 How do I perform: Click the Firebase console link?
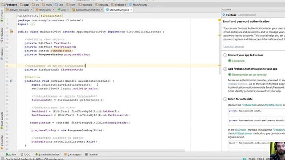237,84
